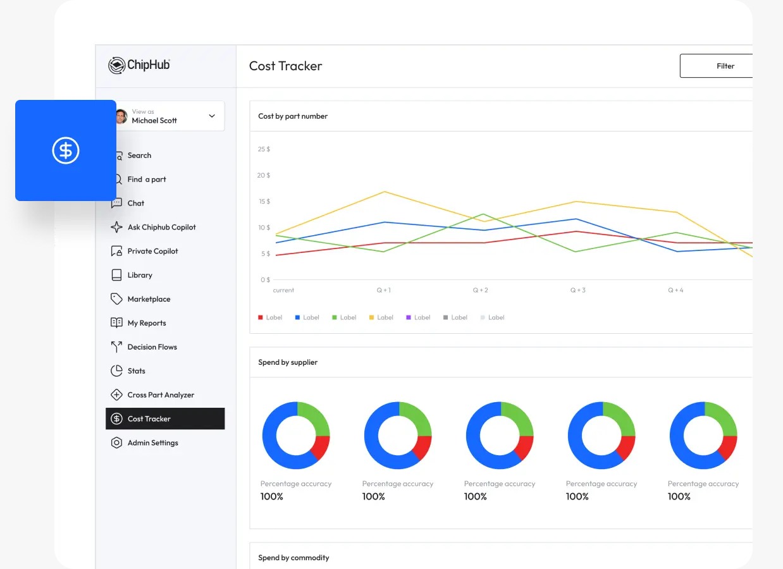The width and height of the screenshot is (783, 569).
Task: Click the Library book icon
Action: [x=116, y=275]
